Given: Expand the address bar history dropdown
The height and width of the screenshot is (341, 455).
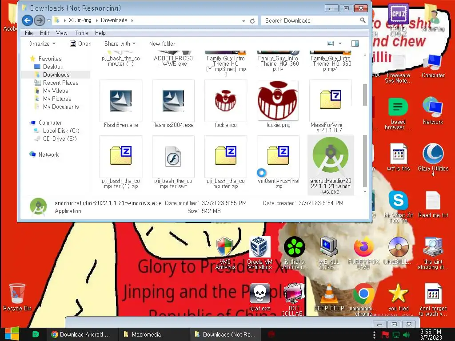Looking at the screenshot, I should [x=243, y=21].
